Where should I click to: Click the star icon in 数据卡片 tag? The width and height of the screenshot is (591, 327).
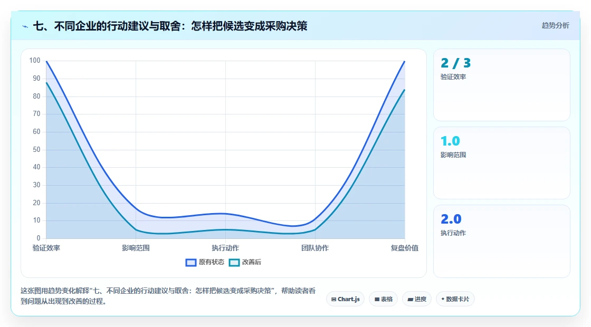443,299
